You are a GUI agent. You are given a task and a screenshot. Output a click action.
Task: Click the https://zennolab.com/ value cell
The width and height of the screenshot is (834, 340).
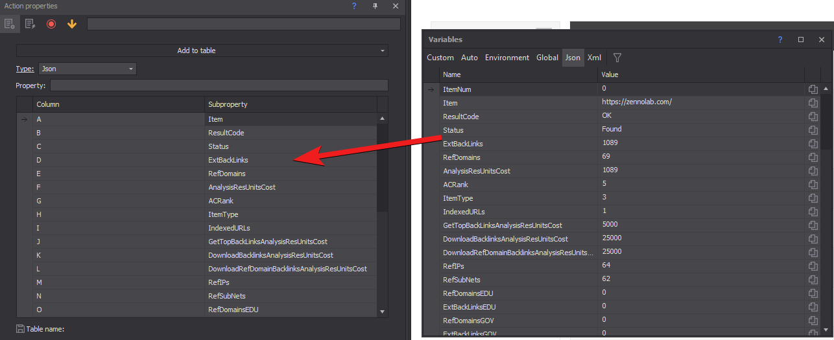[701, 102]
